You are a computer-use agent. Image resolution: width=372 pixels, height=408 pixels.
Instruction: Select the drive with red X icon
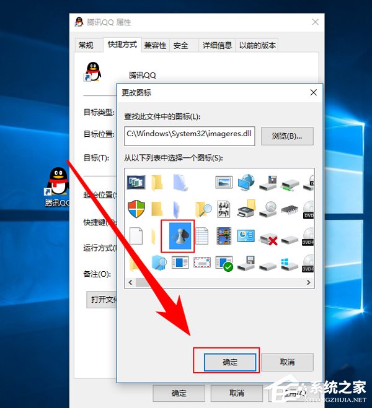pos(268,239)
